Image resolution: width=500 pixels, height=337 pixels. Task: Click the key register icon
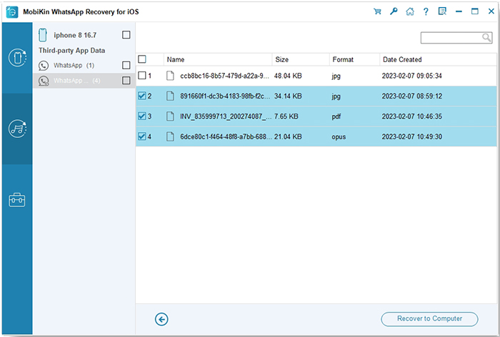(x=394, y=12)
